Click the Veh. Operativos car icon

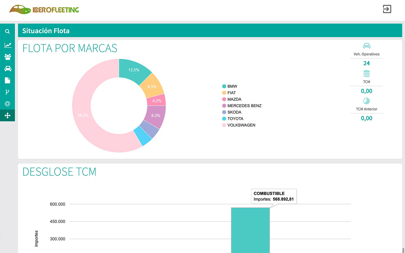366,46
